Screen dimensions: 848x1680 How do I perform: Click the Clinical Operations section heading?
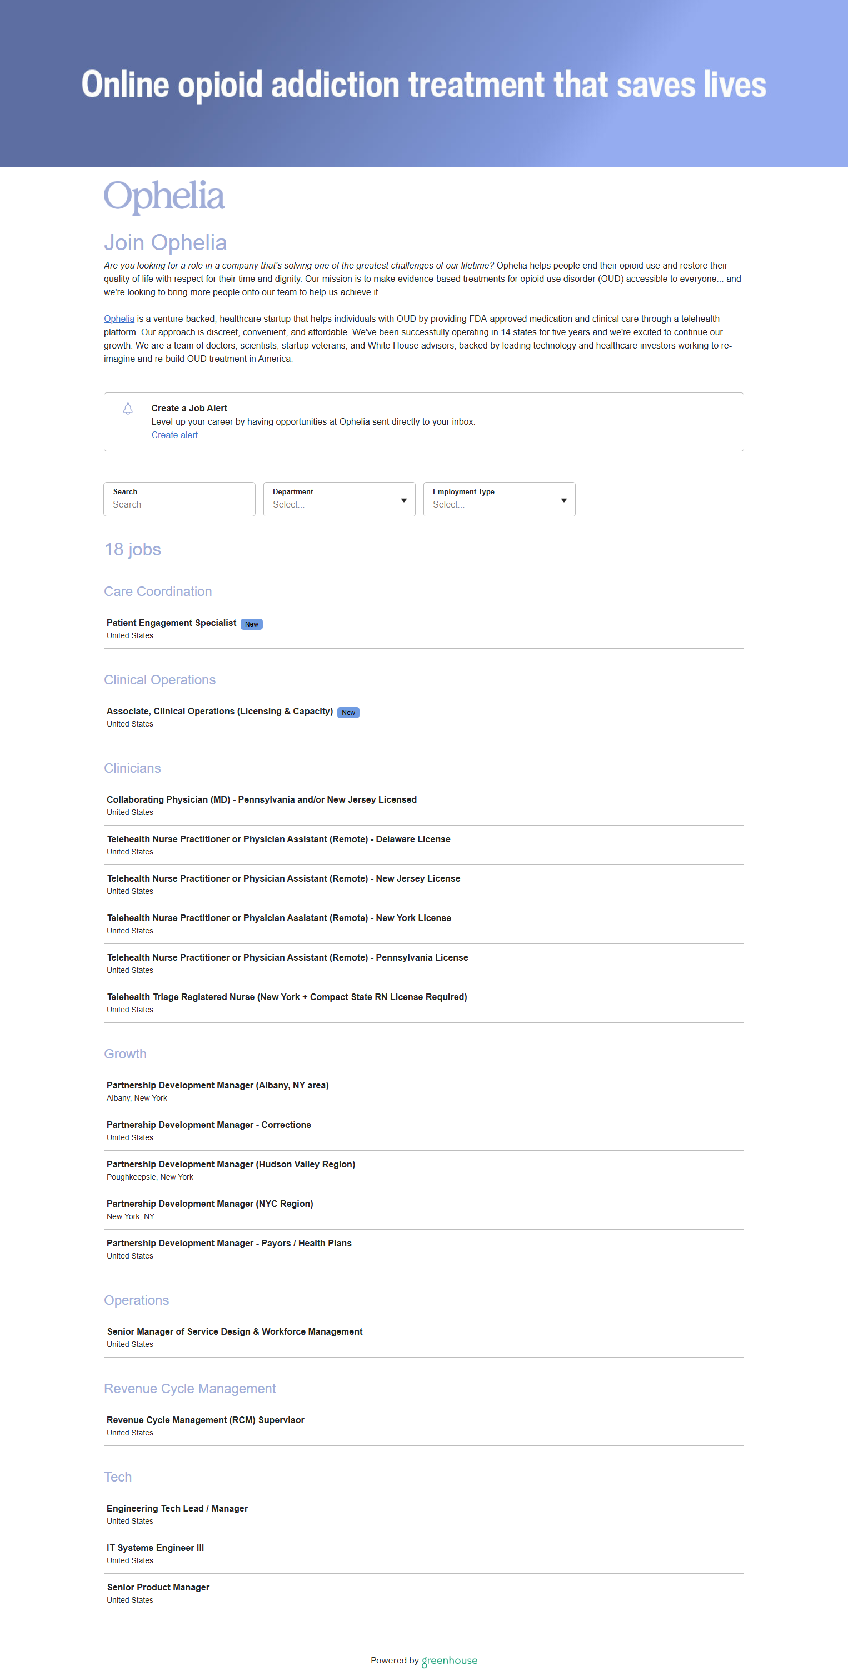click(x=159, y=679)
